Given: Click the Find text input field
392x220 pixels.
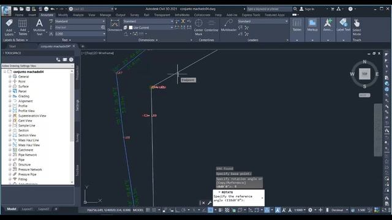Looking at the screenshot, I should point(78,28).
